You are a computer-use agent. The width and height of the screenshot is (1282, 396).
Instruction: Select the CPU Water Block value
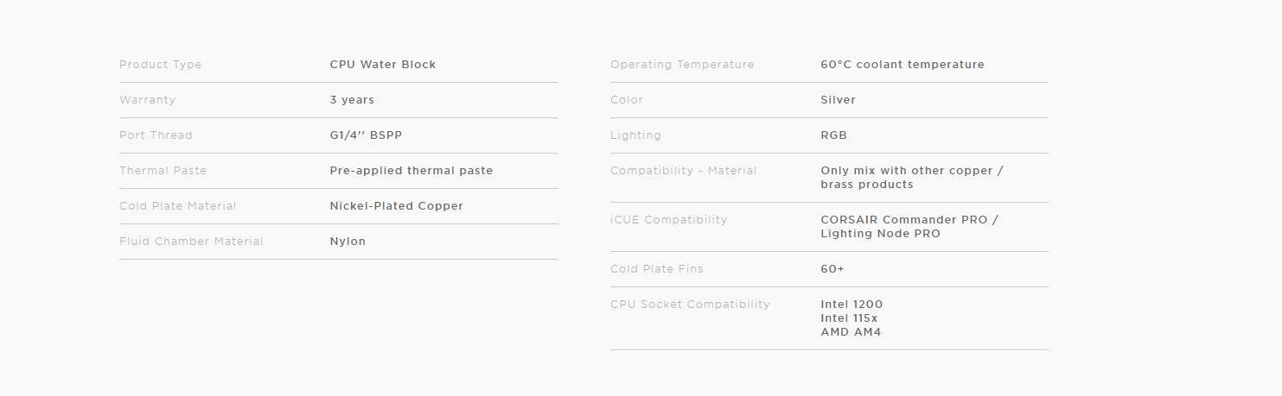point(383,65)
